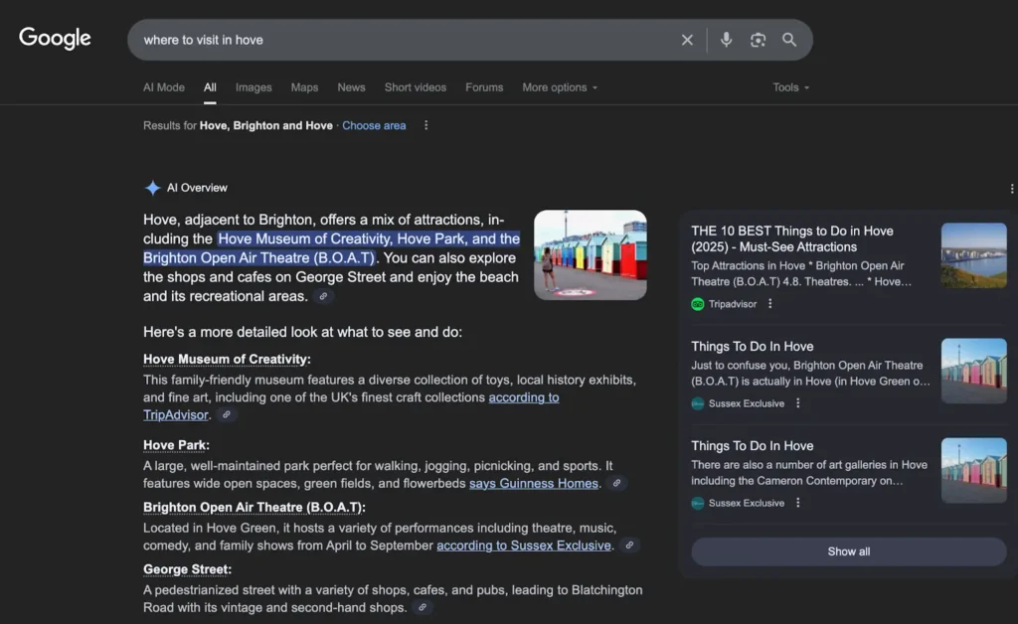Open the coastal thumbnail on the Tripadvisor card

click(974, 255)
